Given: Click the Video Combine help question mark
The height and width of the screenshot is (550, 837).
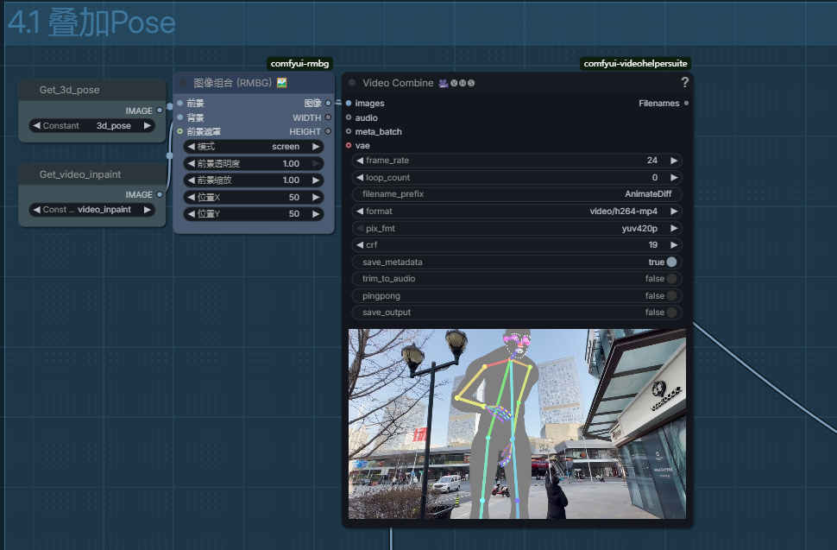Looking at the screenshot, I should (x=684, y=83).
